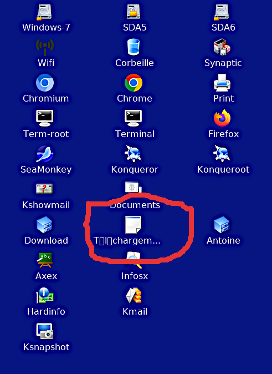Open the Download folder icon
The width and height of the screenshot is (272, 374).
pyautogui.click(x=44, y=224)
